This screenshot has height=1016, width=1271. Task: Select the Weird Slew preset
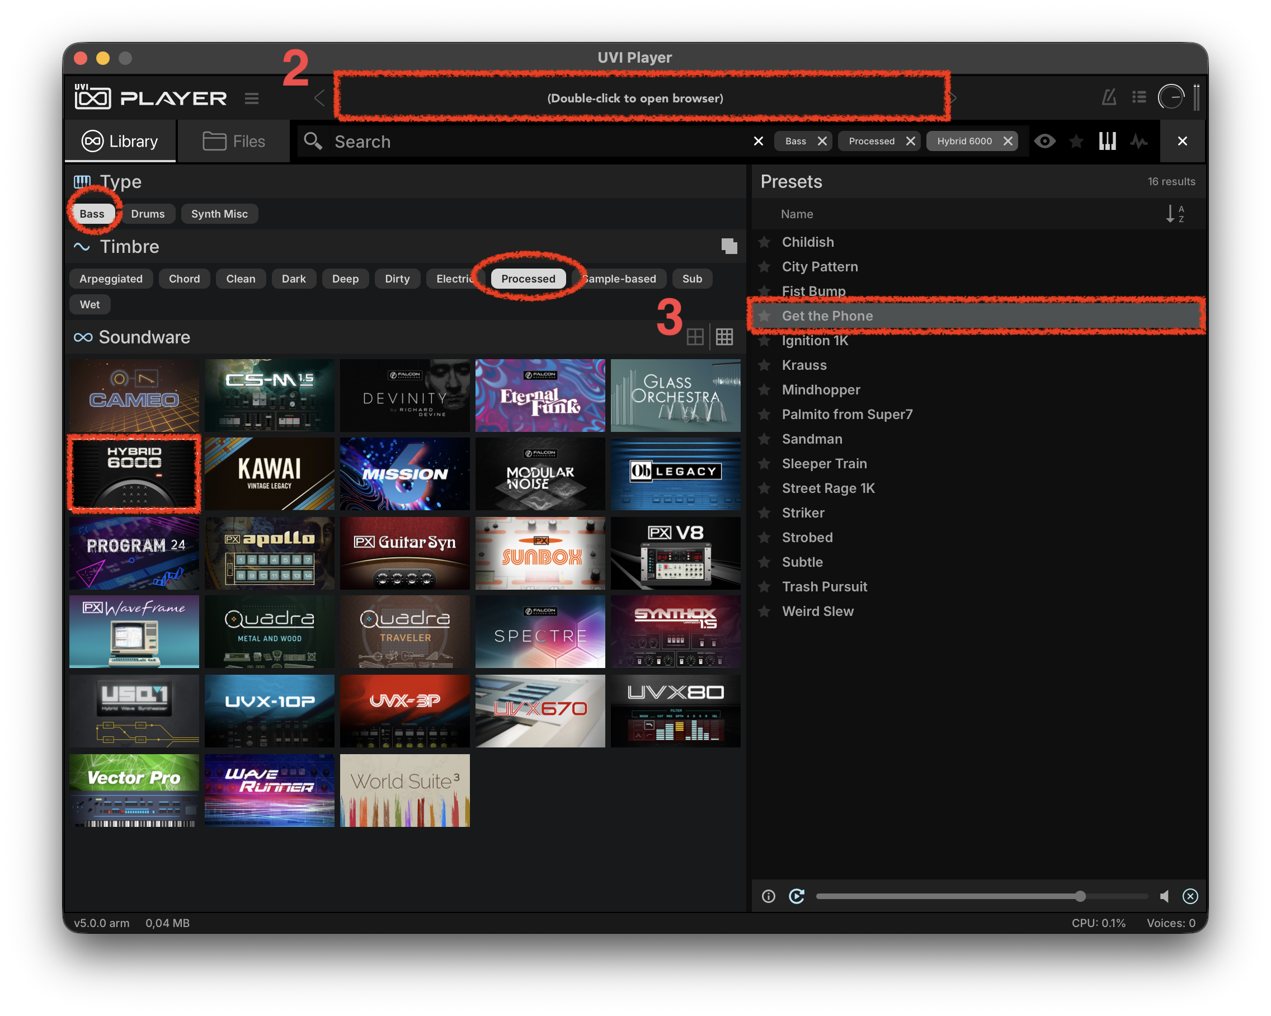click(978, 612)
